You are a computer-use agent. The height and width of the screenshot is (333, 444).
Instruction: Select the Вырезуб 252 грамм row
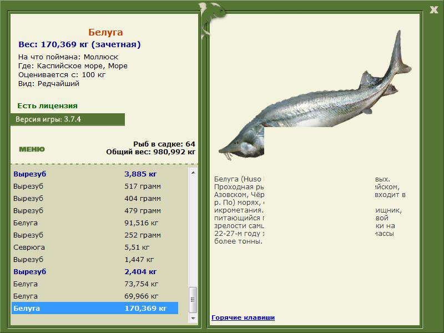click(x=95, y=235)
